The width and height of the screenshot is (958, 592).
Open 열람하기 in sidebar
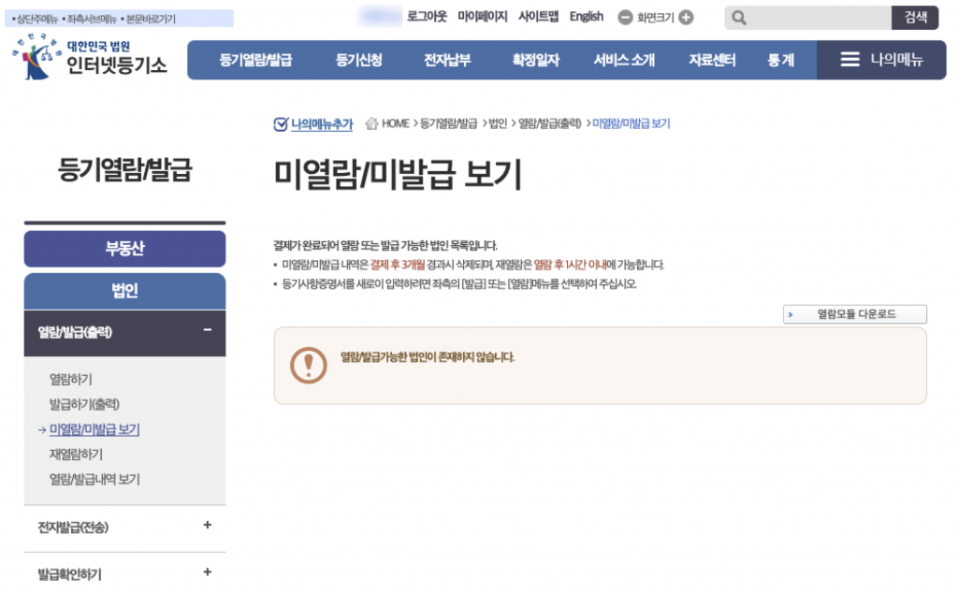(x=71, y=380)
